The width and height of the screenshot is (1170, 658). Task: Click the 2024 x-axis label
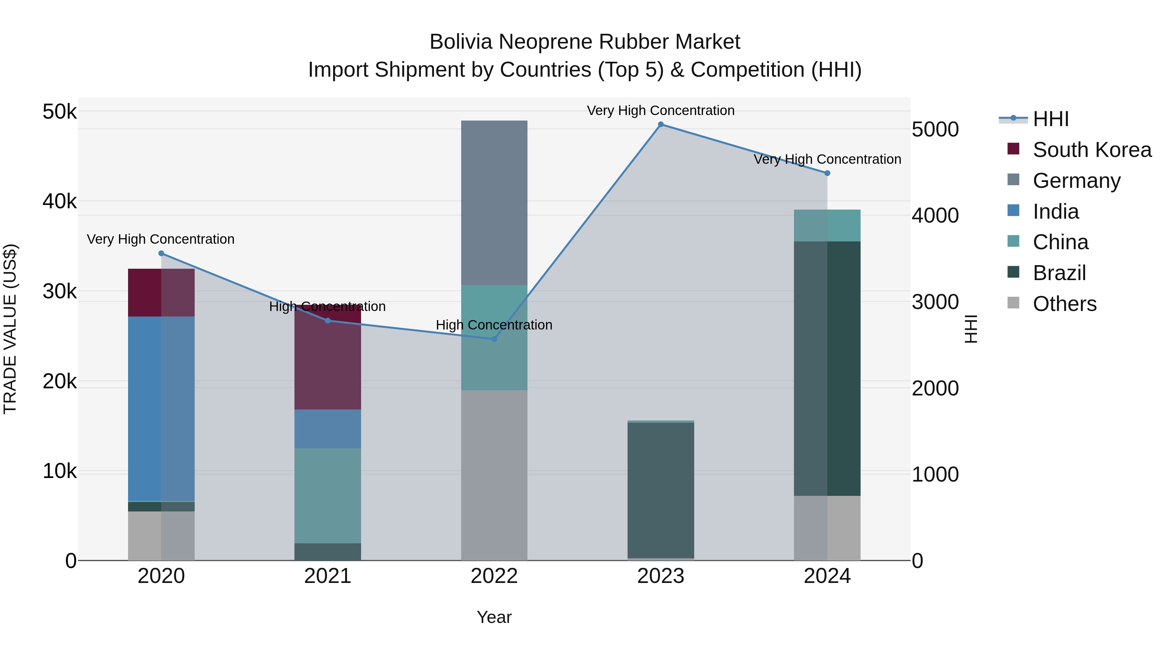(827, 576)
